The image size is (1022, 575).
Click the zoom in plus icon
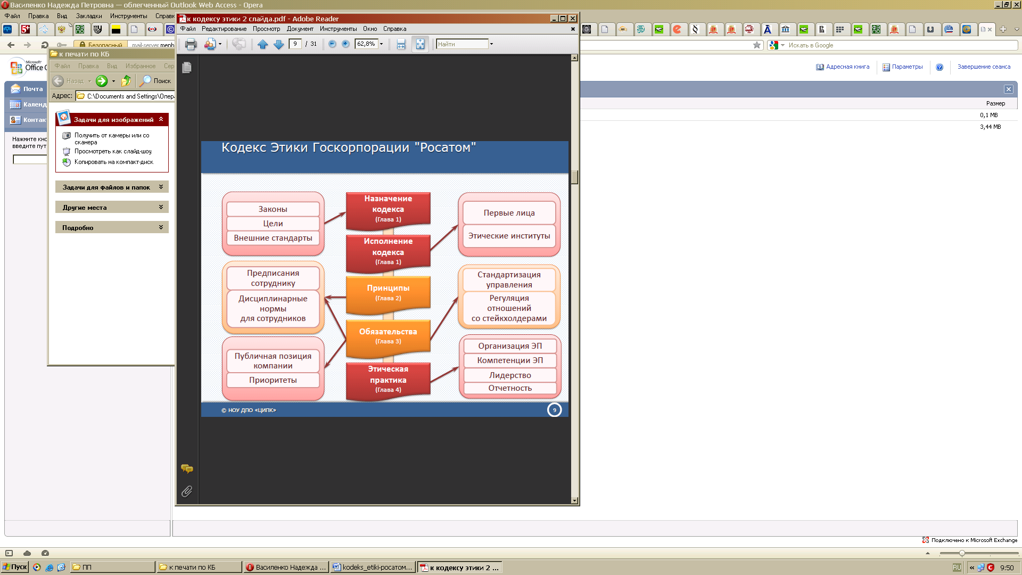click(345, 44)
